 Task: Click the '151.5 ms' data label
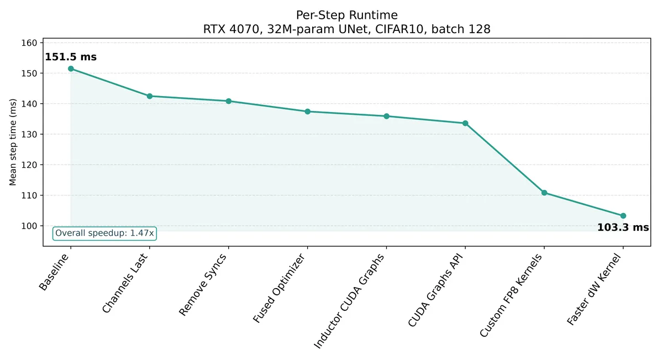(71, 57)
